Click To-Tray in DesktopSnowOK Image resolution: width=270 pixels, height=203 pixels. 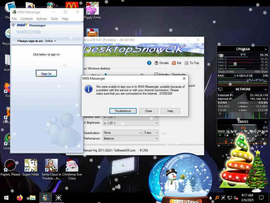tap(192, 63)
